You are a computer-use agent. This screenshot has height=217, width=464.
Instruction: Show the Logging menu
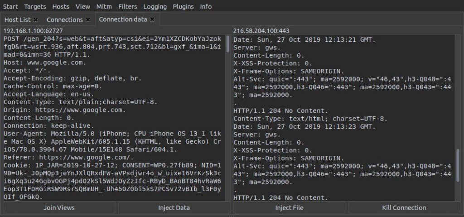click(x=155, y=7)
